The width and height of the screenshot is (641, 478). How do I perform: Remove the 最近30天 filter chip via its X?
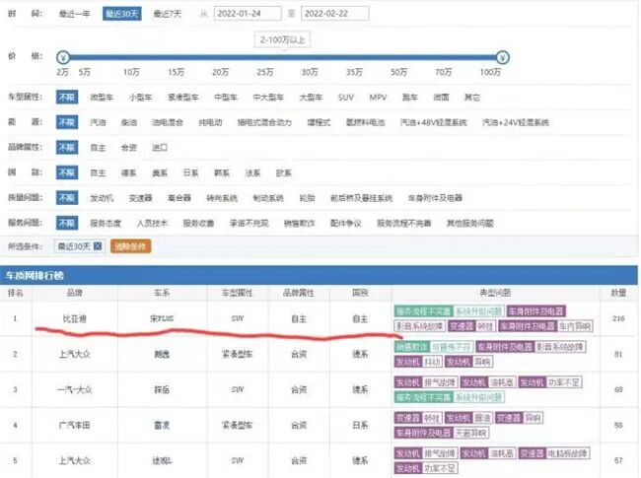[x=98, y=246]
